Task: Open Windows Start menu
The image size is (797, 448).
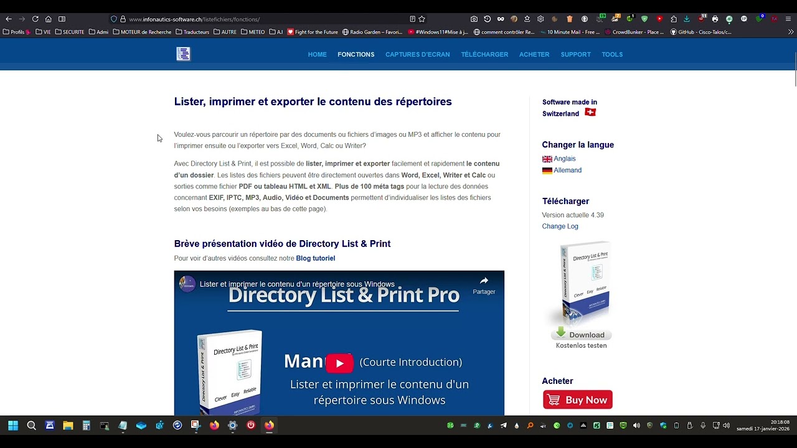Action: pos(13,426)
